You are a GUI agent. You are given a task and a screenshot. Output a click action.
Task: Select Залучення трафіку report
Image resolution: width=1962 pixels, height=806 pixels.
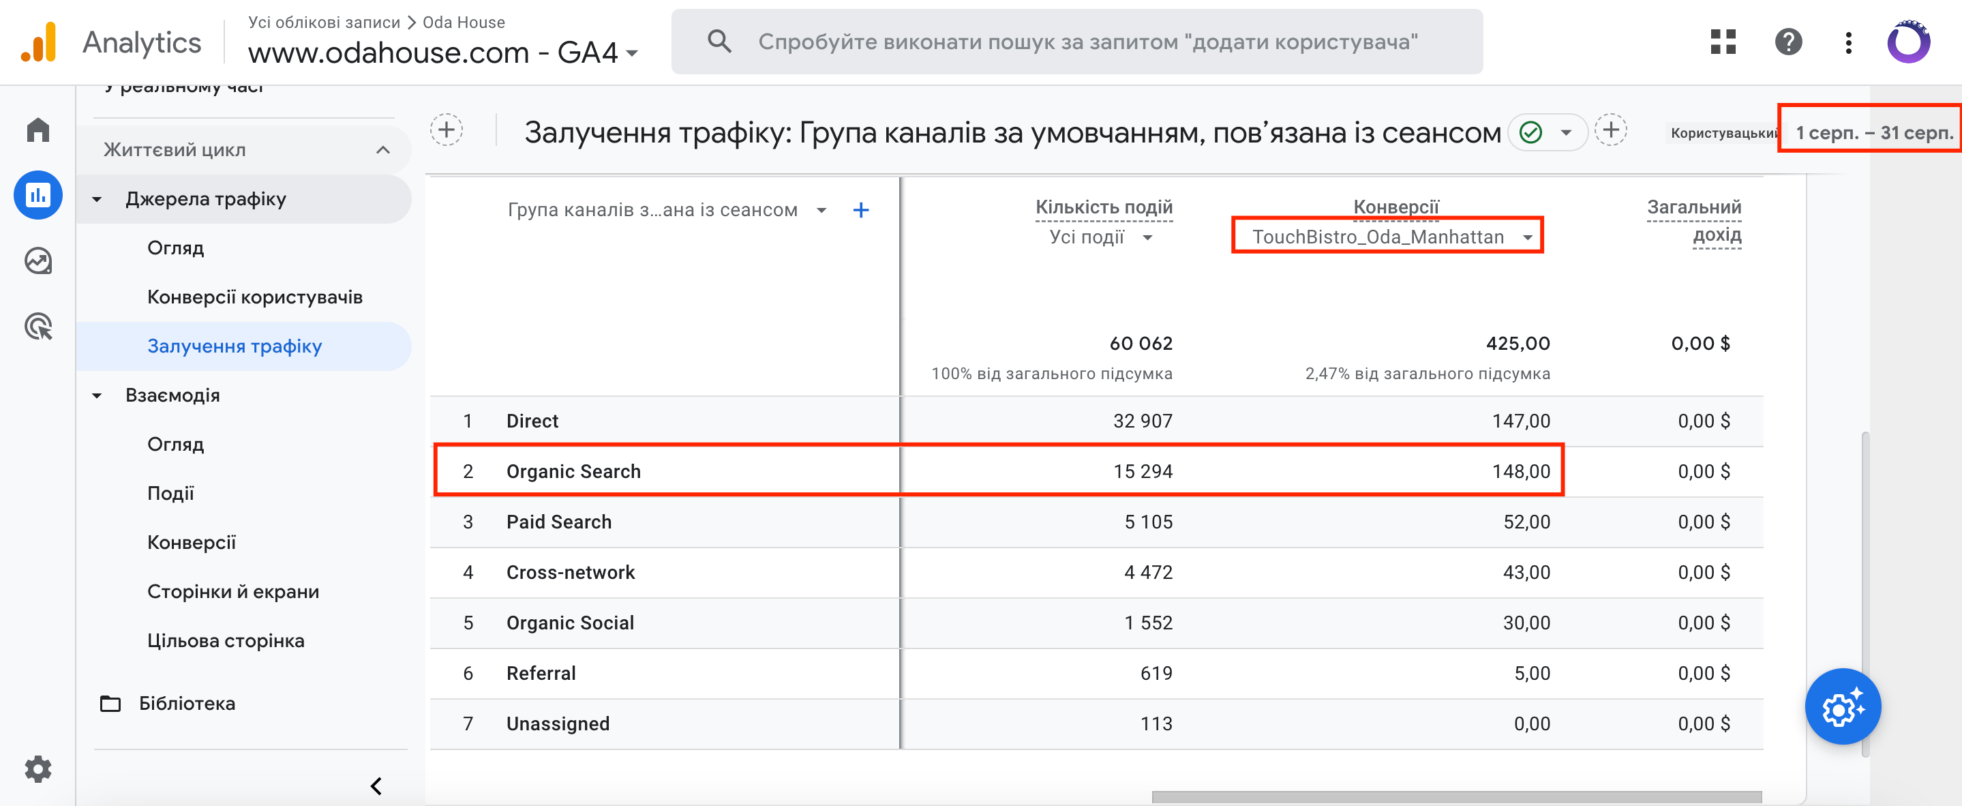(235, 346)
